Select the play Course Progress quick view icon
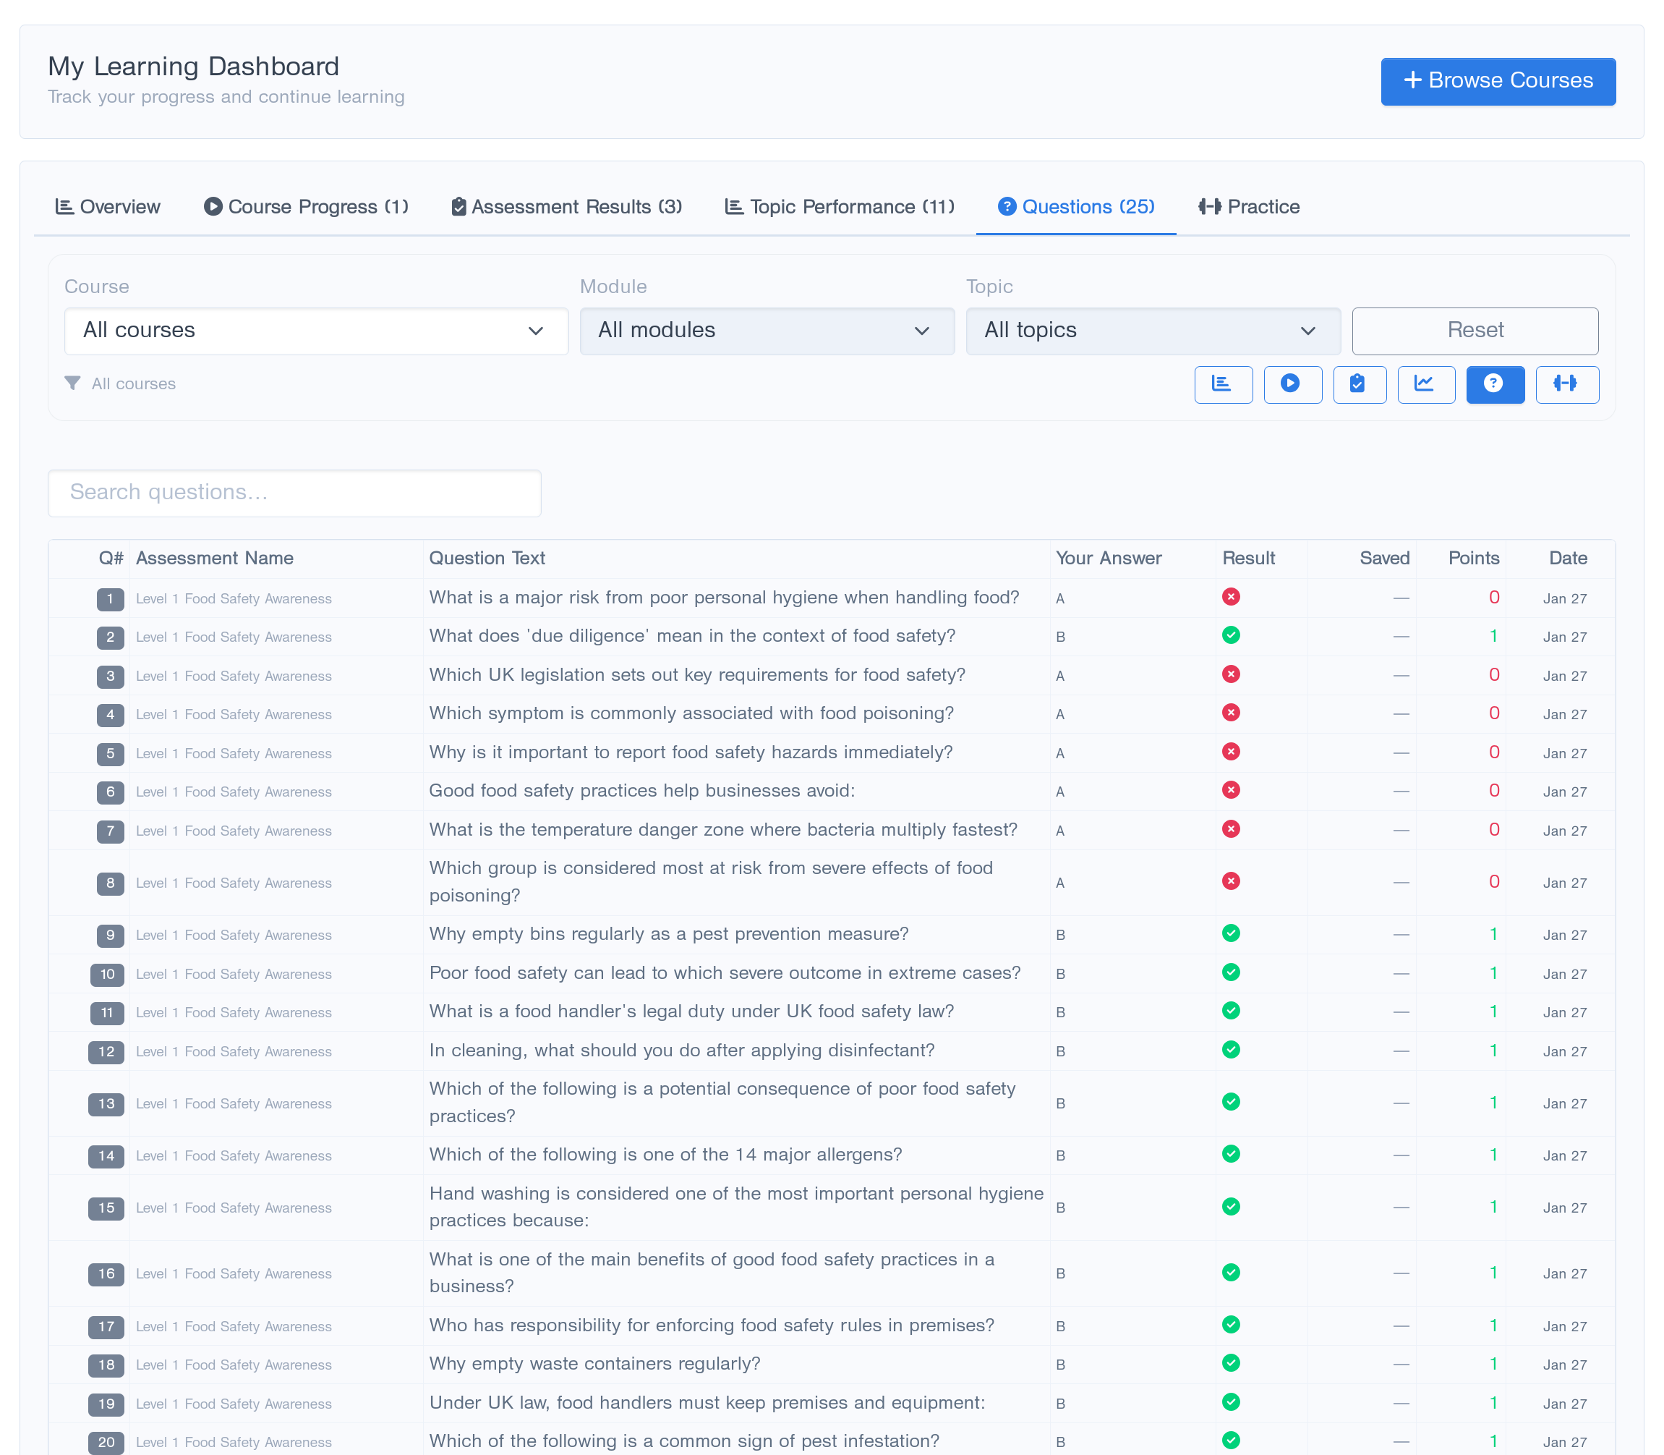Screen dimensions: 1664x1455 pyautogui.click(x=1292, y=385)
